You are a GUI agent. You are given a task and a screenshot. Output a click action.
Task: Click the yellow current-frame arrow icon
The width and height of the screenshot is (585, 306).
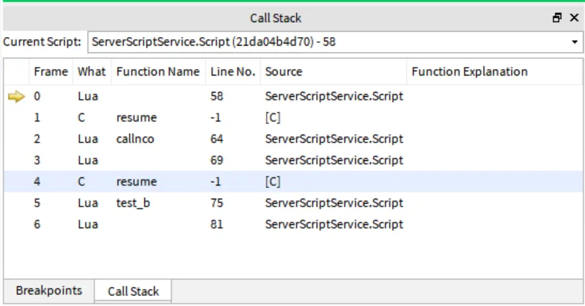(16, 97)
